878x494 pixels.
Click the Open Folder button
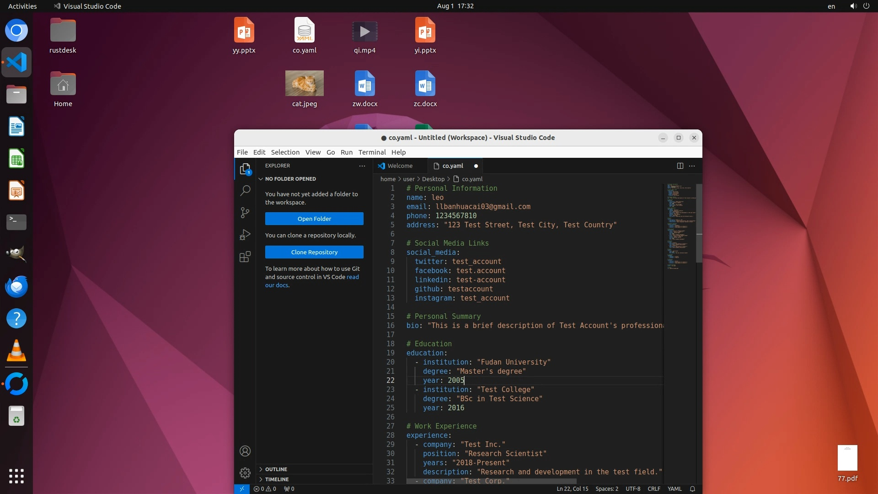(x=314, y=219)
